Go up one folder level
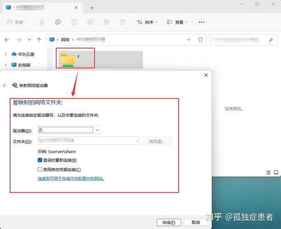This screenshot has height=229, width=281. (39, 40)
